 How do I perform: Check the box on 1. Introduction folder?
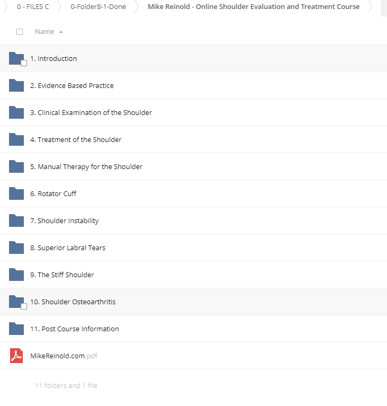tap(24, 63)
